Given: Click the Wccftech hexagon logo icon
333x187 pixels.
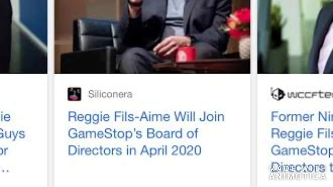Looking at the screenshot, I should click(x=278, y=94).
